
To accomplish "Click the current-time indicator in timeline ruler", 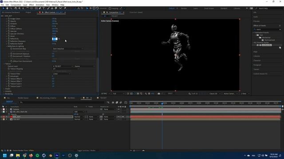I will 162,103.
